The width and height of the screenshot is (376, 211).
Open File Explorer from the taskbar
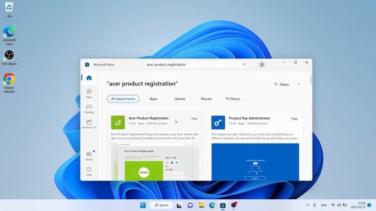(x=201, y=205)
